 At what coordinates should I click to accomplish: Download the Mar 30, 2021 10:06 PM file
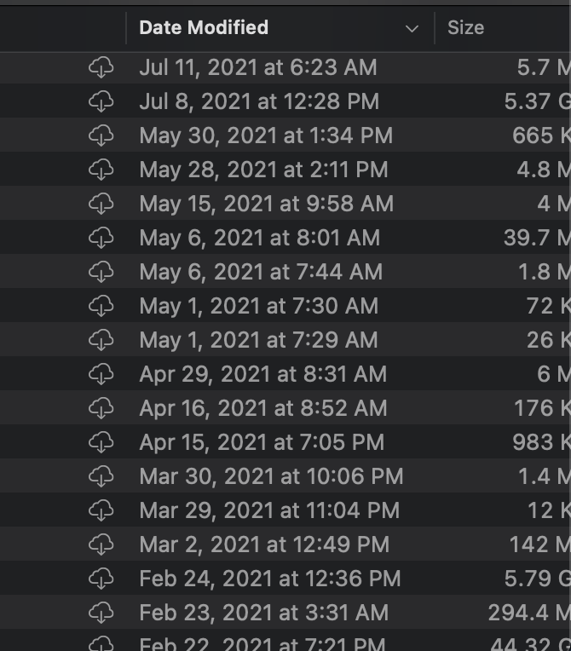click(x=101, y=476)
